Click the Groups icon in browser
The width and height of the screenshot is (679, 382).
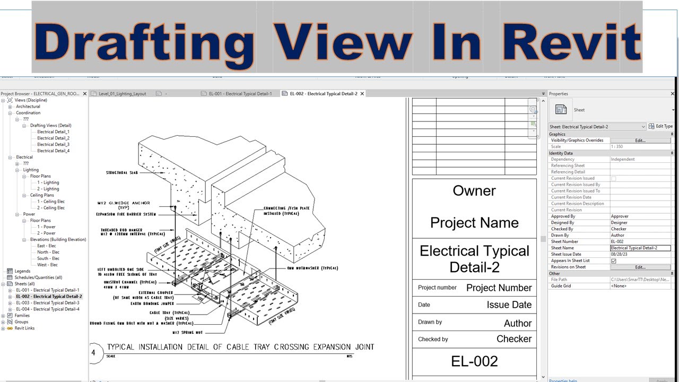click(x=10, y=322)
